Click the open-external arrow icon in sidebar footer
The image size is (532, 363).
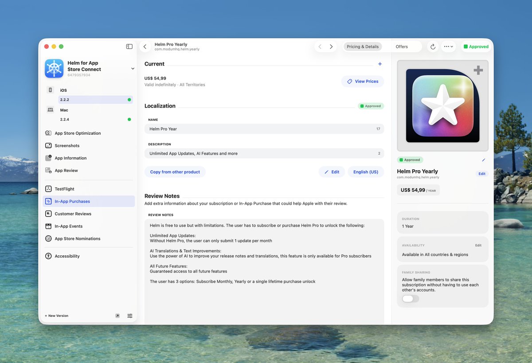[117, 316]
